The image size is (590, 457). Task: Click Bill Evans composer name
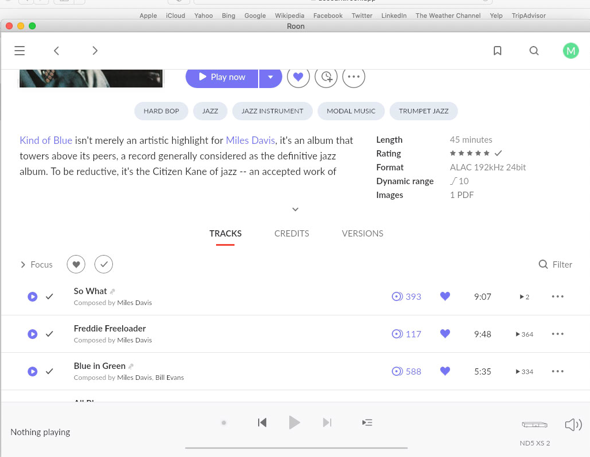pyautogui.click(x=170, y=378)
